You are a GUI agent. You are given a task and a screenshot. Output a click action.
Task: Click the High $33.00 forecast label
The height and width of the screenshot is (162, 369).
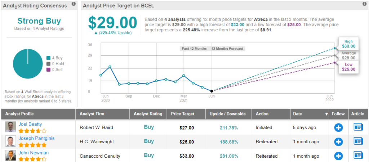click(349, 44)
